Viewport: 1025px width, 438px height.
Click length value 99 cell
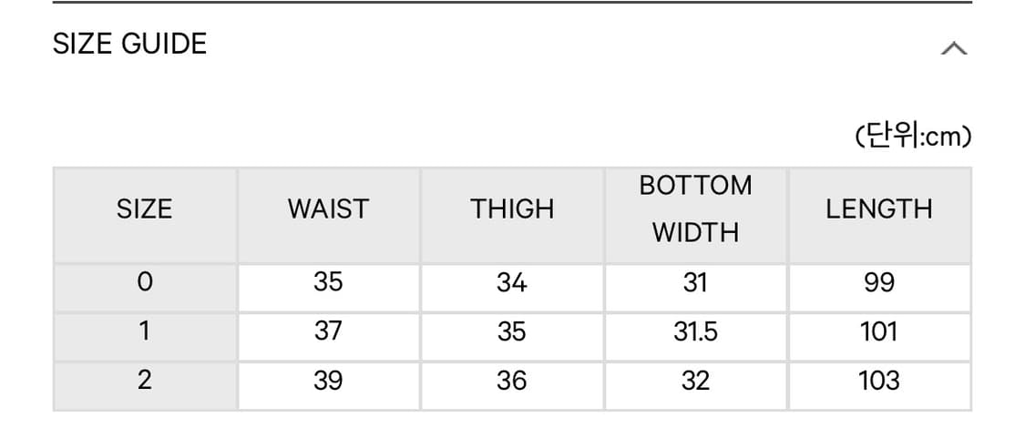(x=879, y=283)
